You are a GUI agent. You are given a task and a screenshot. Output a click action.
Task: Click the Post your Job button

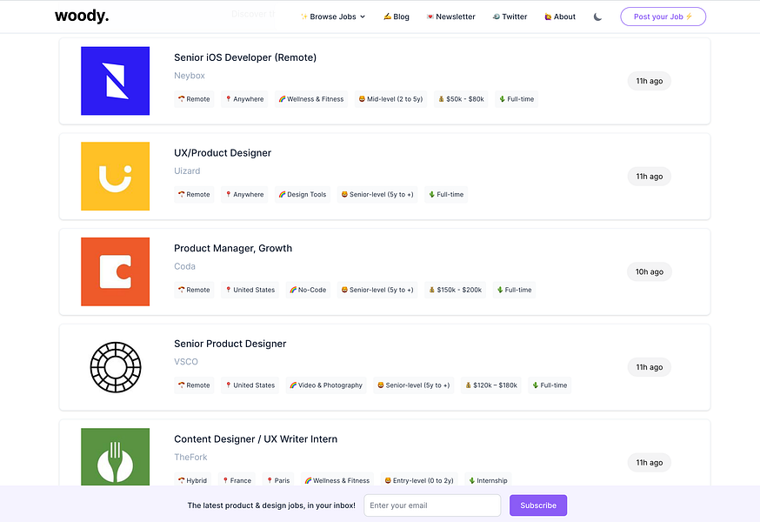point(663,17)
